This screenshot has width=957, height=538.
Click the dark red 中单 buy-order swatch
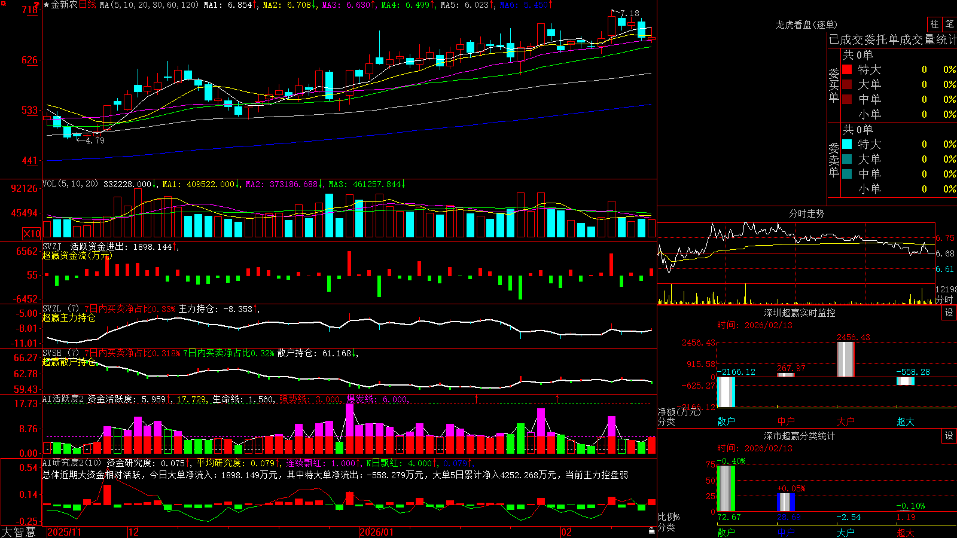coord(847,99)
